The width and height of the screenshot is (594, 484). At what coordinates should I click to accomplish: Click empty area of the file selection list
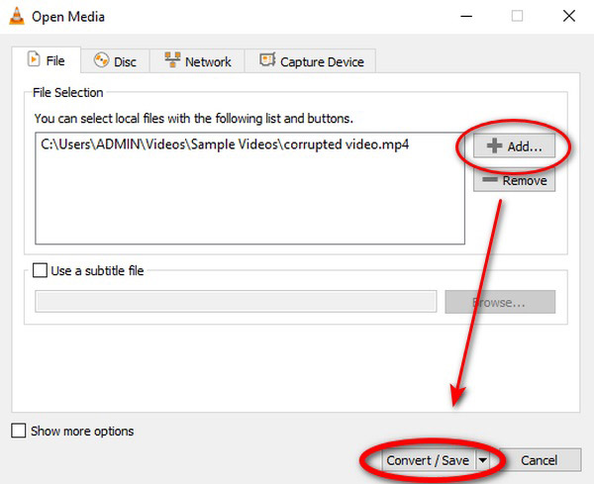click(247, 203)
